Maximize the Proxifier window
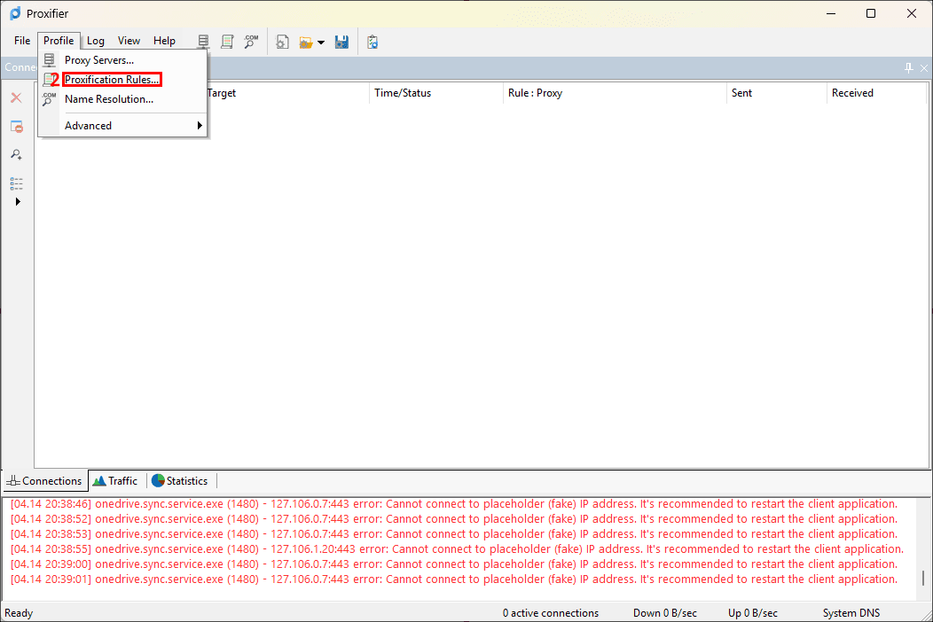The height and width of the screenshot is (622, 933). 871,13
